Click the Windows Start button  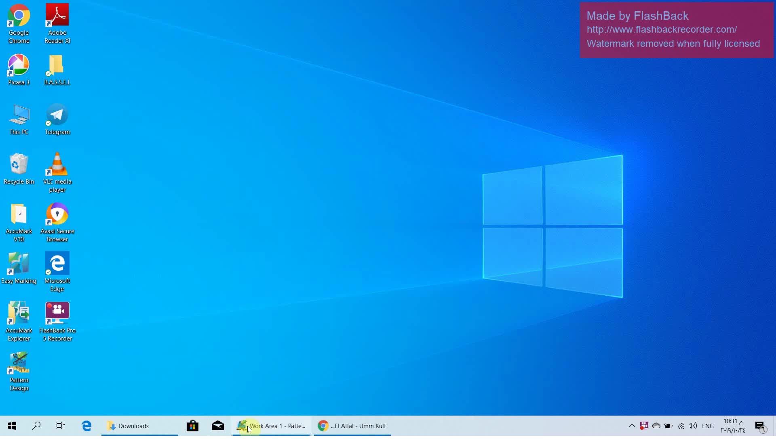pos(12,426)
